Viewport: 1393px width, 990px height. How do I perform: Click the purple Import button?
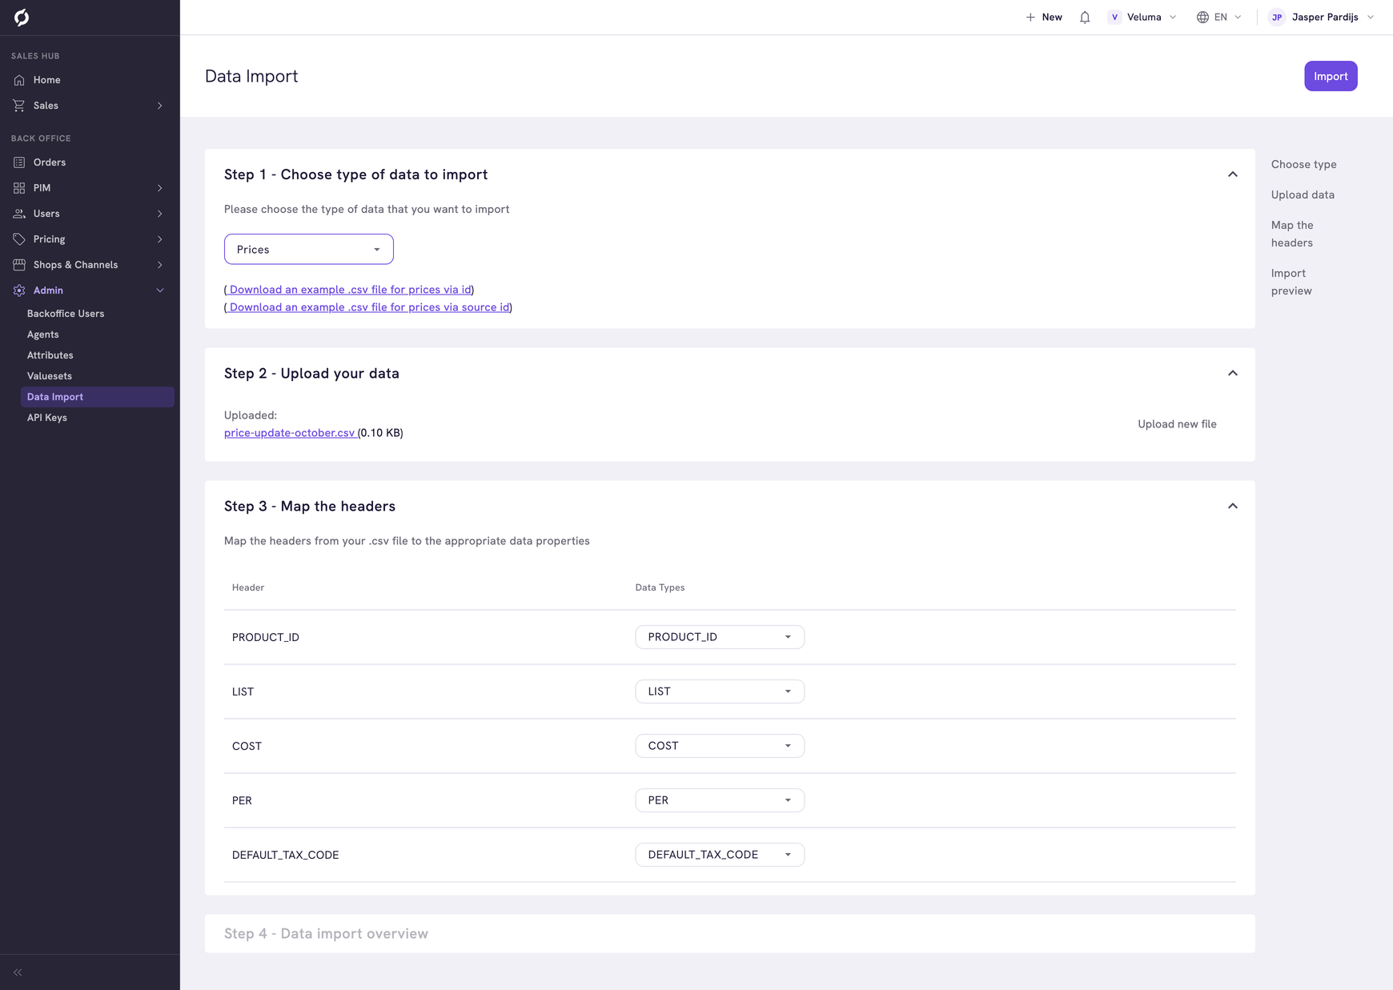(1331, 76)
